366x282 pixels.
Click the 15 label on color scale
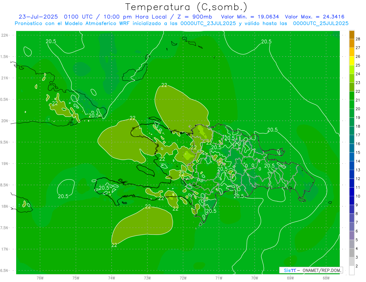point(358,152)
